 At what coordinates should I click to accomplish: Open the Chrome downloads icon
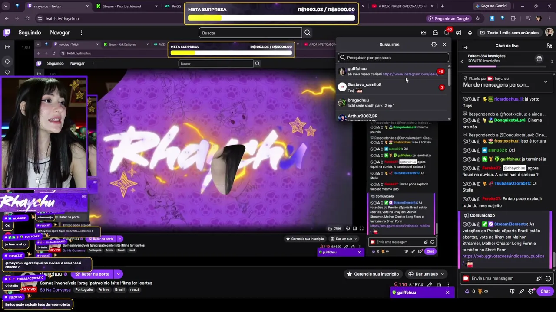[492, 19]
